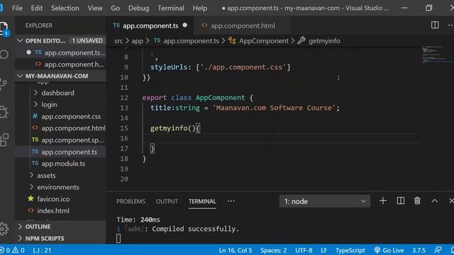Switch to the Problems panel tab
This screenshot has height=255, width=454.
coord(131,201)
